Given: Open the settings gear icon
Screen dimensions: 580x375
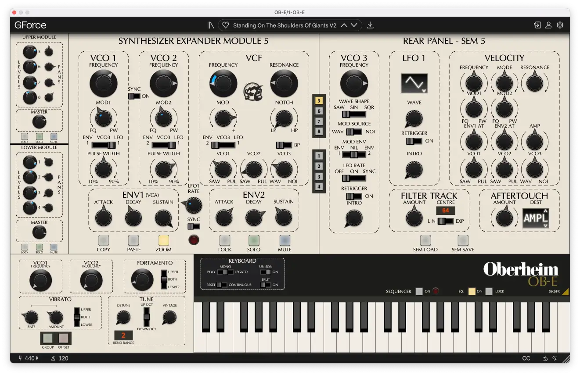Looking at the screenshot, I should point(560,25).
